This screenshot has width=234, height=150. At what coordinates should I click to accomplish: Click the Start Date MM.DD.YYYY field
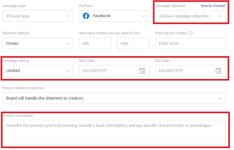(114, 71)
